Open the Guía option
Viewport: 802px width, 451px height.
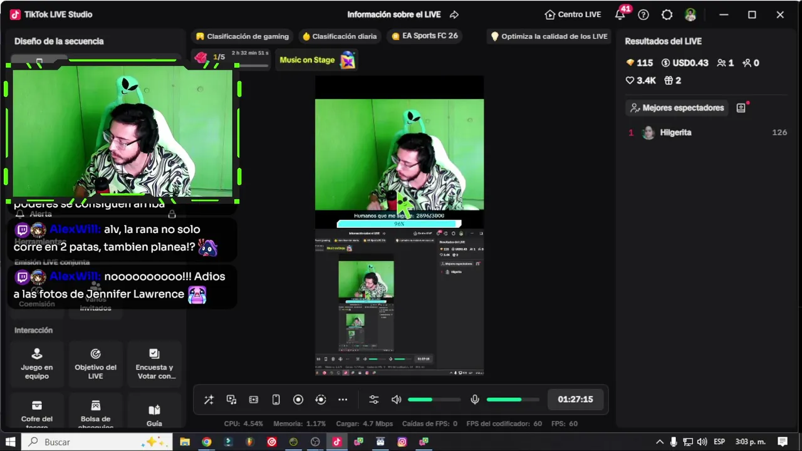pos(154,412)
